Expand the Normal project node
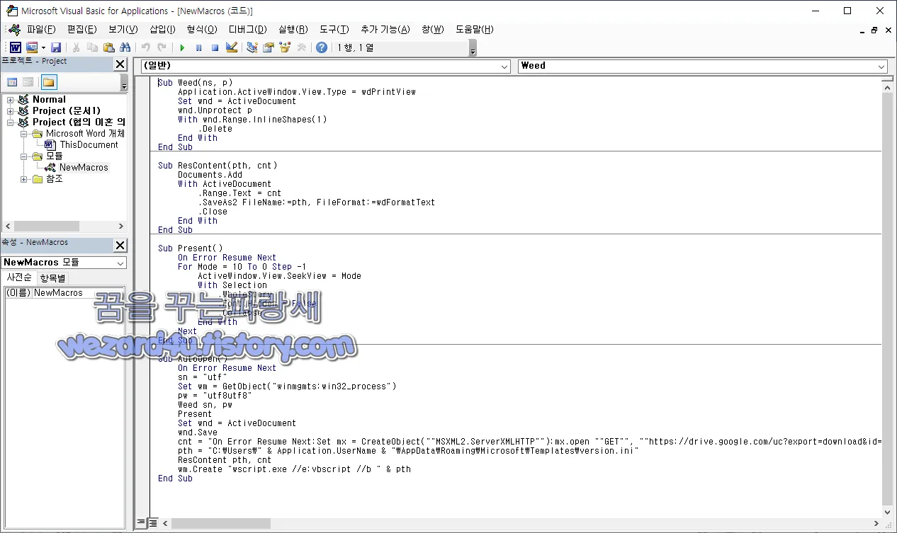 pyautogui.click(x=11, y=100)
